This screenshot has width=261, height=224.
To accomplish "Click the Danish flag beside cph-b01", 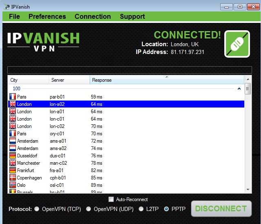I will coord(13,177).
